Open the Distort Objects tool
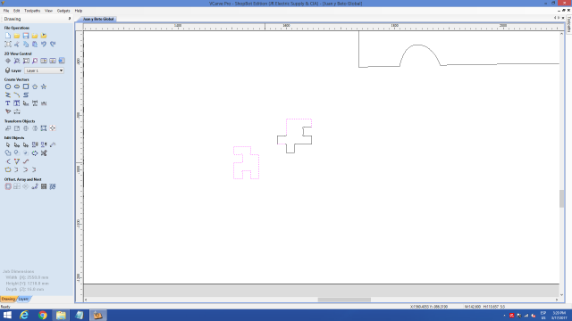The height and width of the screenshot is (321, 572). (x=44, y=128)
